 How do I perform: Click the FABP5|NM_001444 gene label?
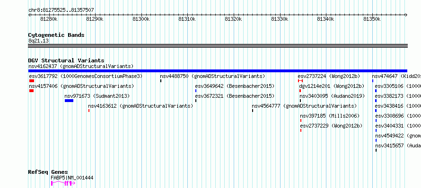(72, 178)
